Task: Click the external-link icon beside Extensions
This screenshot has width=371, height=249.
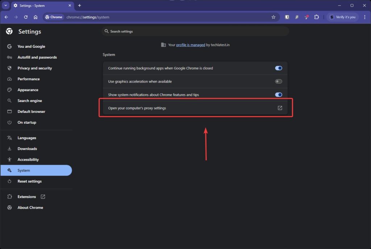Action: (43, 197)
